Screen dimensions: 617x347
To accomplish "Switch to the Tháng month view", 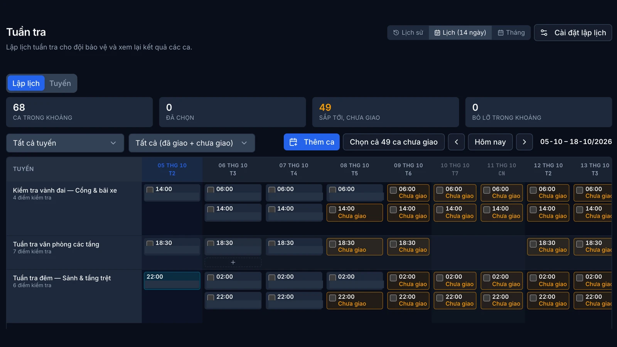I will [511, 33].
